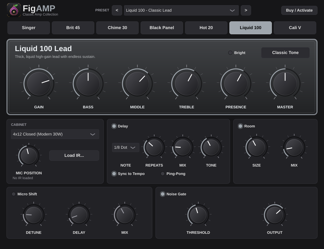Click the TREBLE knob
Screen dimensions: 324x249
pyautogui.click(x=187, y=83)
